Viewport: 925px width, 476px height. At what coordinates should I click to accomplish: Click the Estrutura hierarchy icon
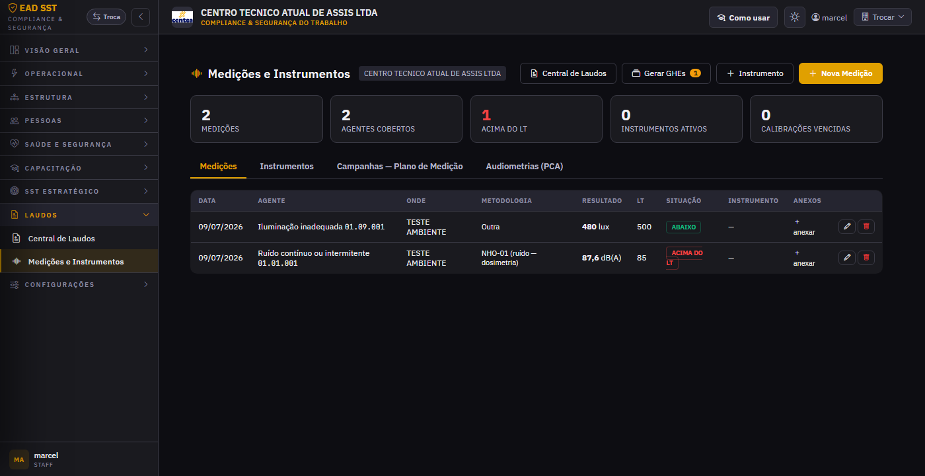tap(15, 97)
